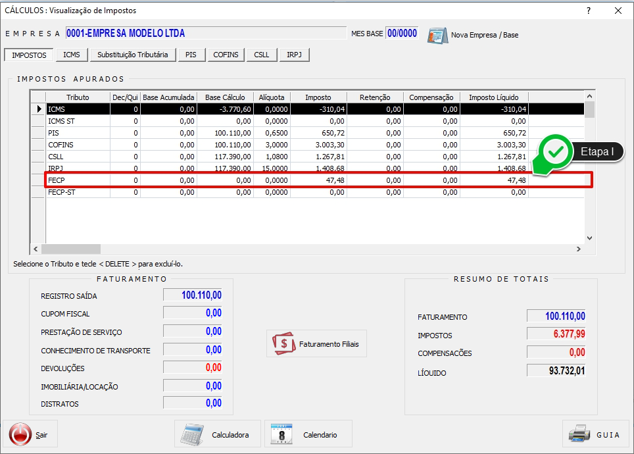This screenshot has width=634, height=454.
Task: Click the Nova Empresa / Base icon
Action: tap(437, 35)
